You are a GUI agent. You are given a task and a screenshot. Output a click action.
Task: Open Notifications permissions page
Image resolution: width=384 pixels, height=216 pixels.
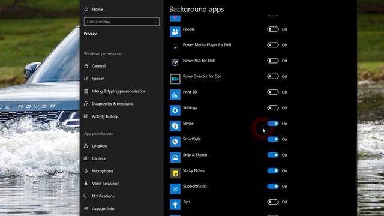point(103,196)
